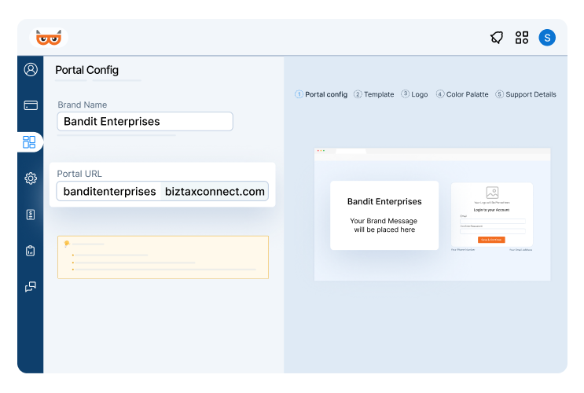Open the settings gear in sidebar
Viewport: 584px width, 393px height.
point(31,178)
